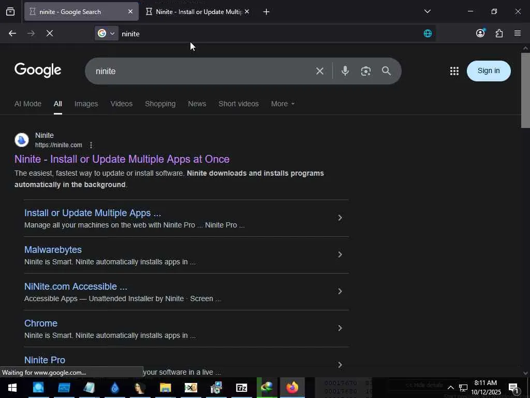Switch to Videos results
530x398 pixels.
(121, 104)
